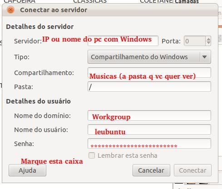The height and width of the screenshot is (189, 222).
Task: Select the CLASSICAS folder behind the dialog
Action: coord(90,1)
